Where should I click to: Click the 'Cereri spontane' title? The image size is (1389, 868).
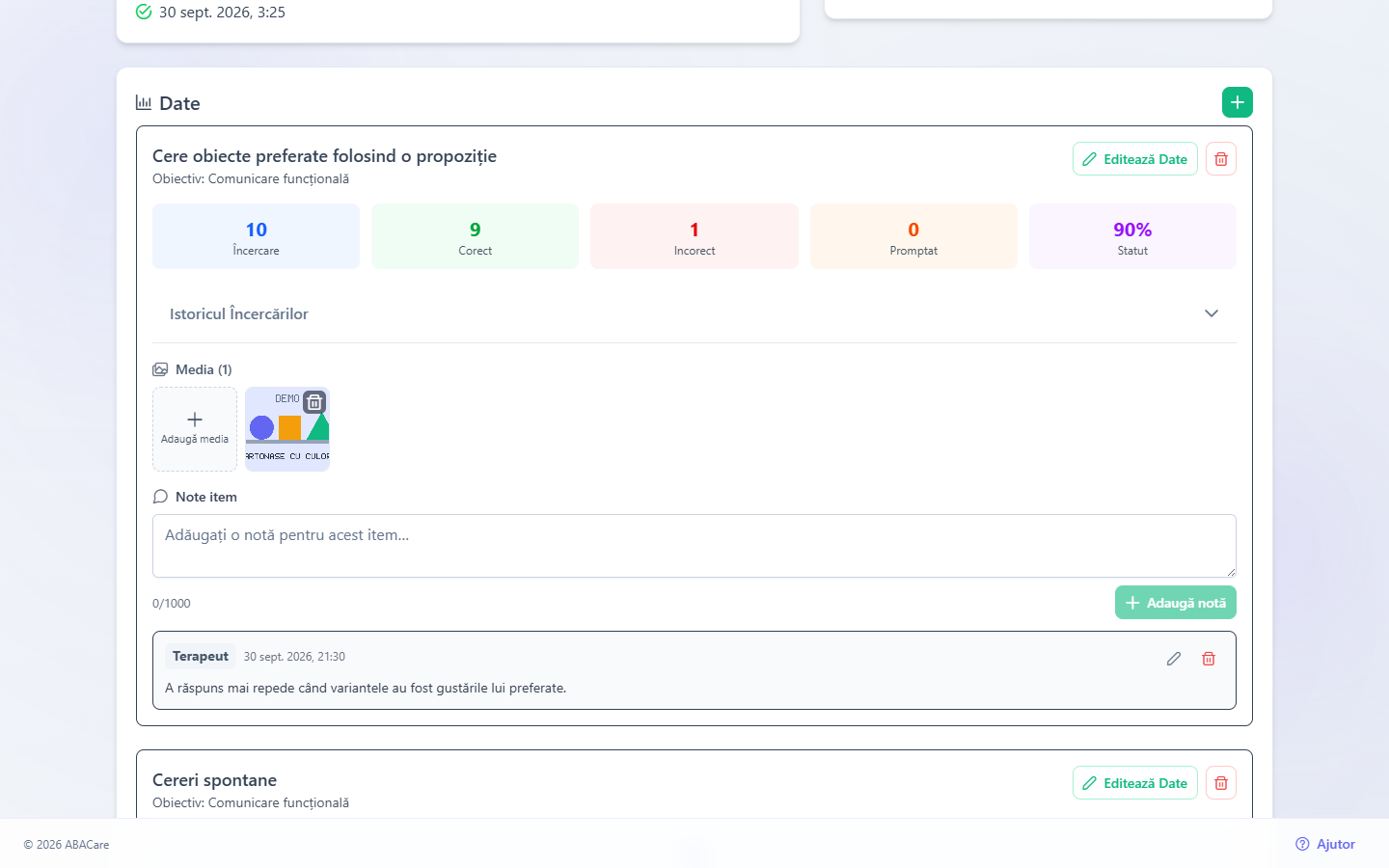point(214,780)
